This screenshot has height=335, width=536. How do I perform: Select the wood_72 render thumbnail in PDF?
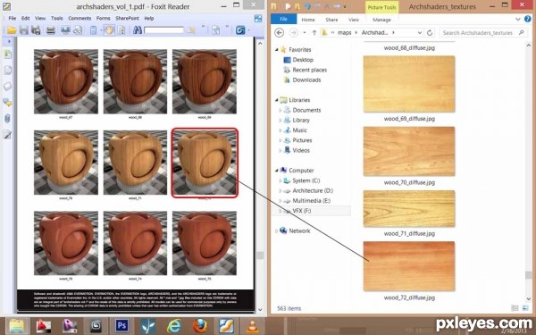(205, 163)
